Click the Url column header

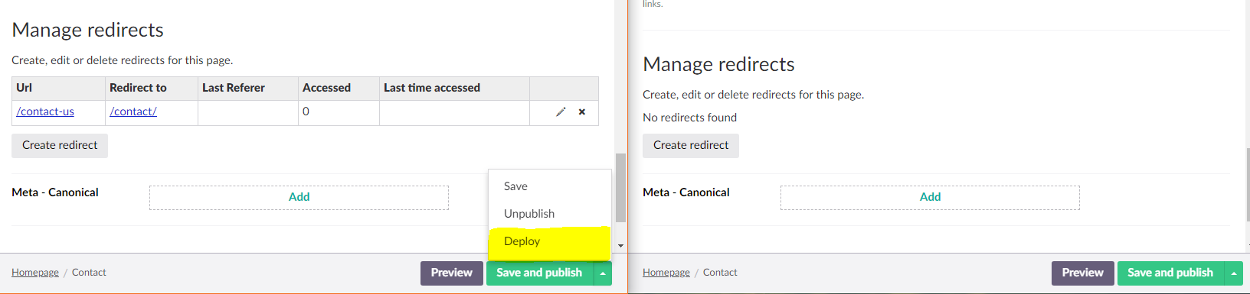(58, 88)
